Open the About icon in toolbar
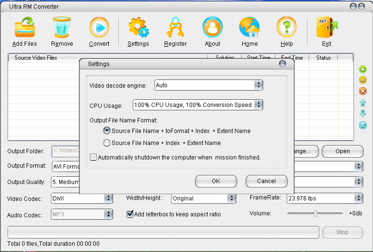The height and width of the screenshot is (252, 373). click(212, 28)
